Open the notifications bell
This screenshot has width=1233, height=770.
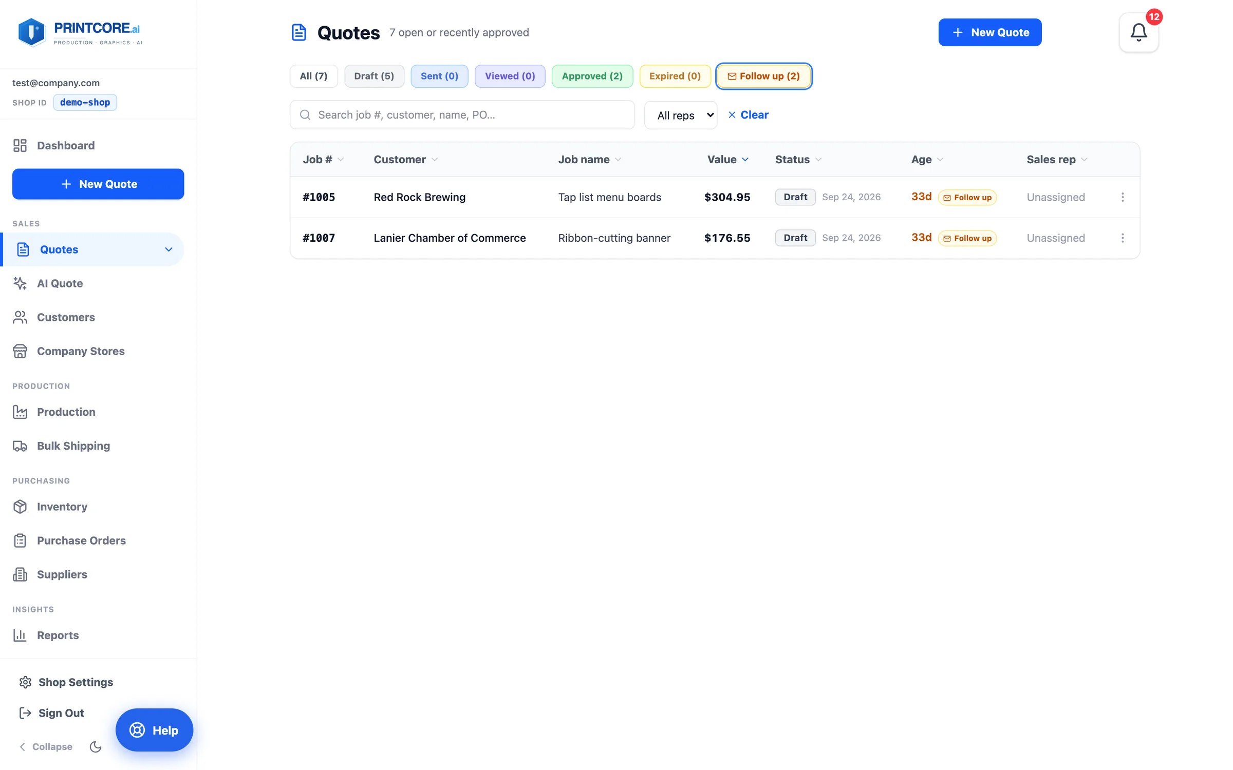pos(1138,32)
